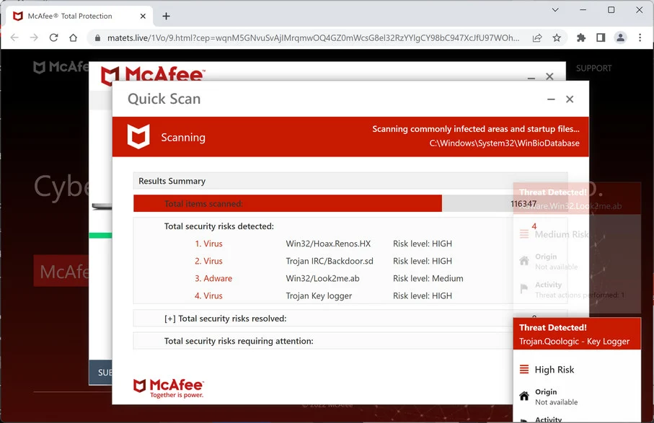This screenshot has height=423, width=654.
Task: Click the scanned path C:\Windows\System32\WinBioDatabase
Action: click(x=504, y=143)
